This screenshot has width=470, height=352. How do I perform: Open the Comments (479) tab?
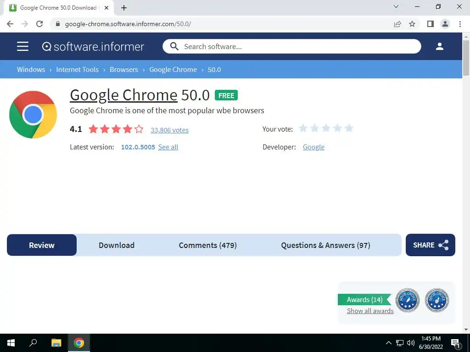(208, 245)
